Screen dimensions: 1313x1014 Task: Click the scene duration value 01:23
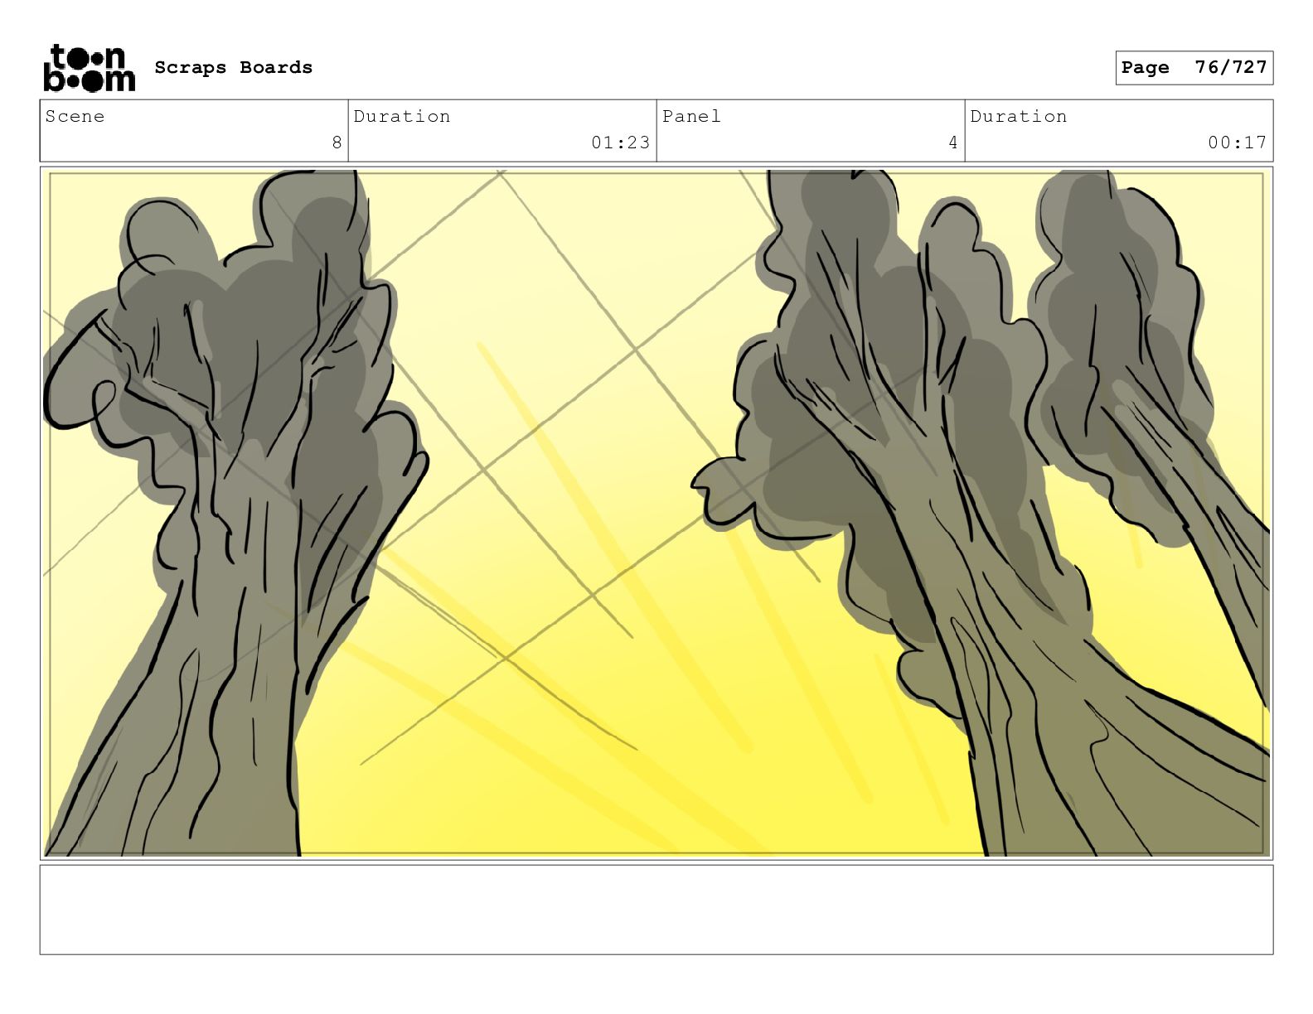[621, 142]
